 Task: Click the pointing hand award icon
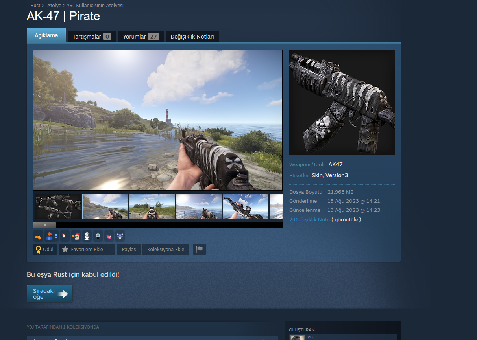38,236
